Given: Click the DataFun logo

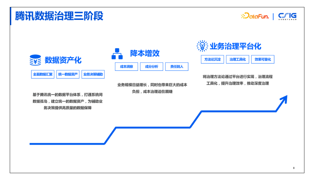Looking at the screenshot, I should 255,16.
